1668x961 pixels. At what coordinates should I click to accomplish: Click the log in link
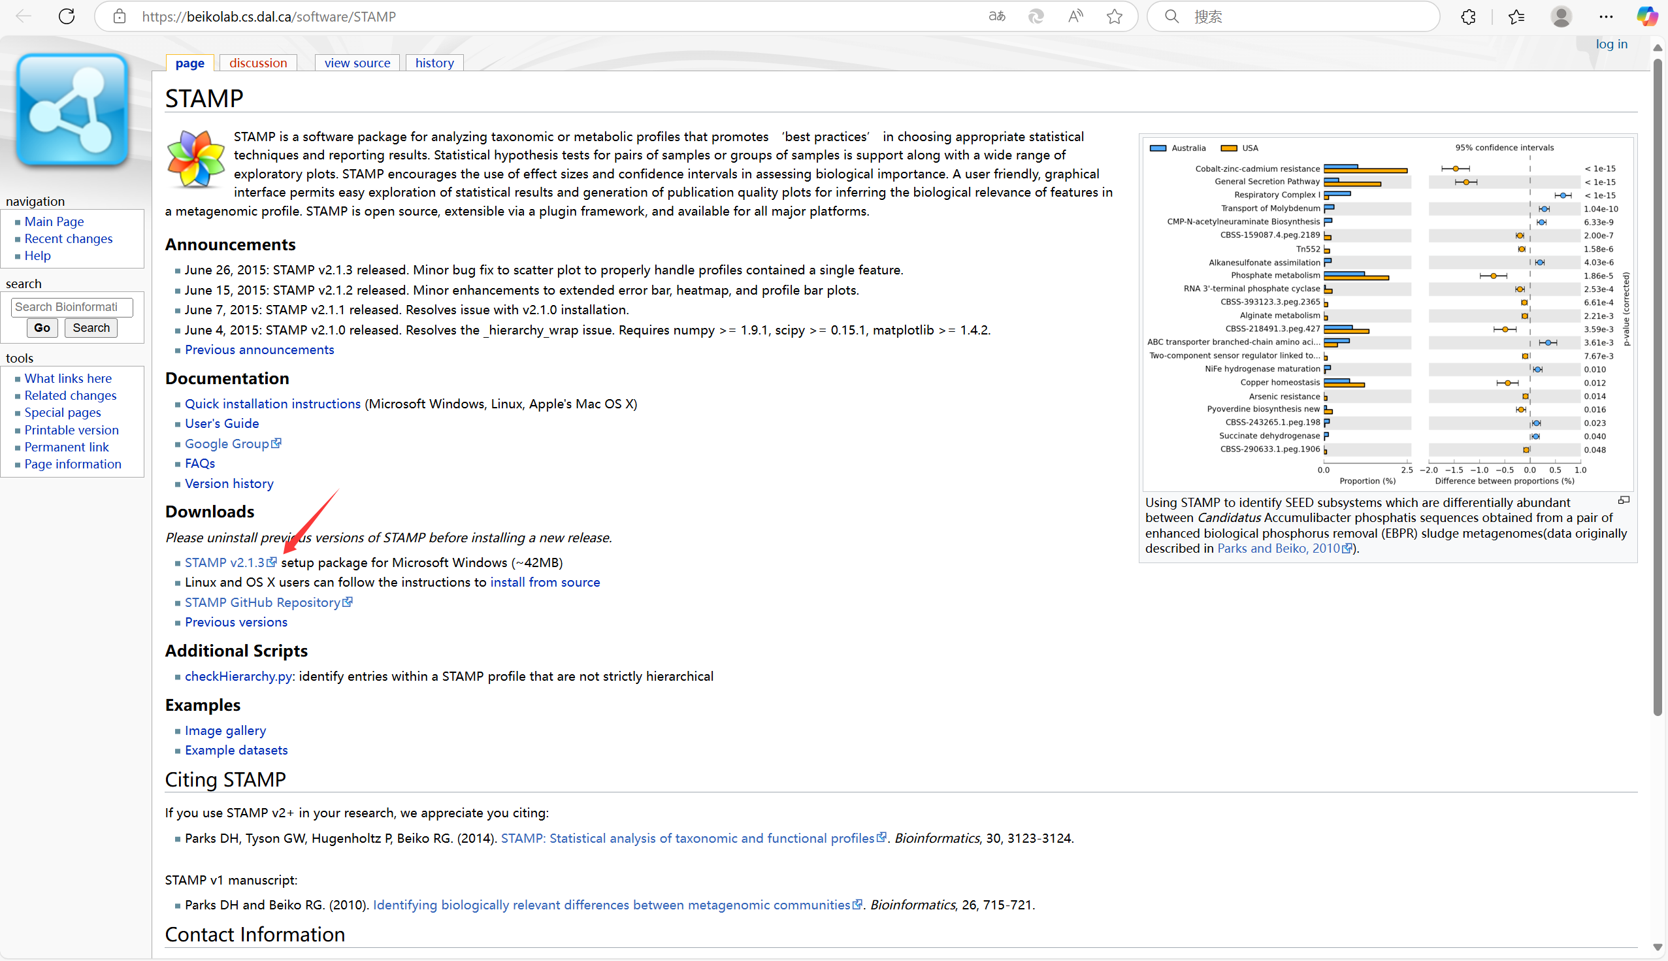(1611, 44)
